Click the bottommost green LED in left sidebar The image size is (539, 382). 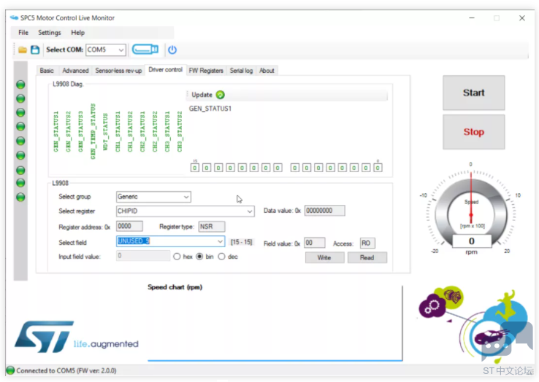20,197
